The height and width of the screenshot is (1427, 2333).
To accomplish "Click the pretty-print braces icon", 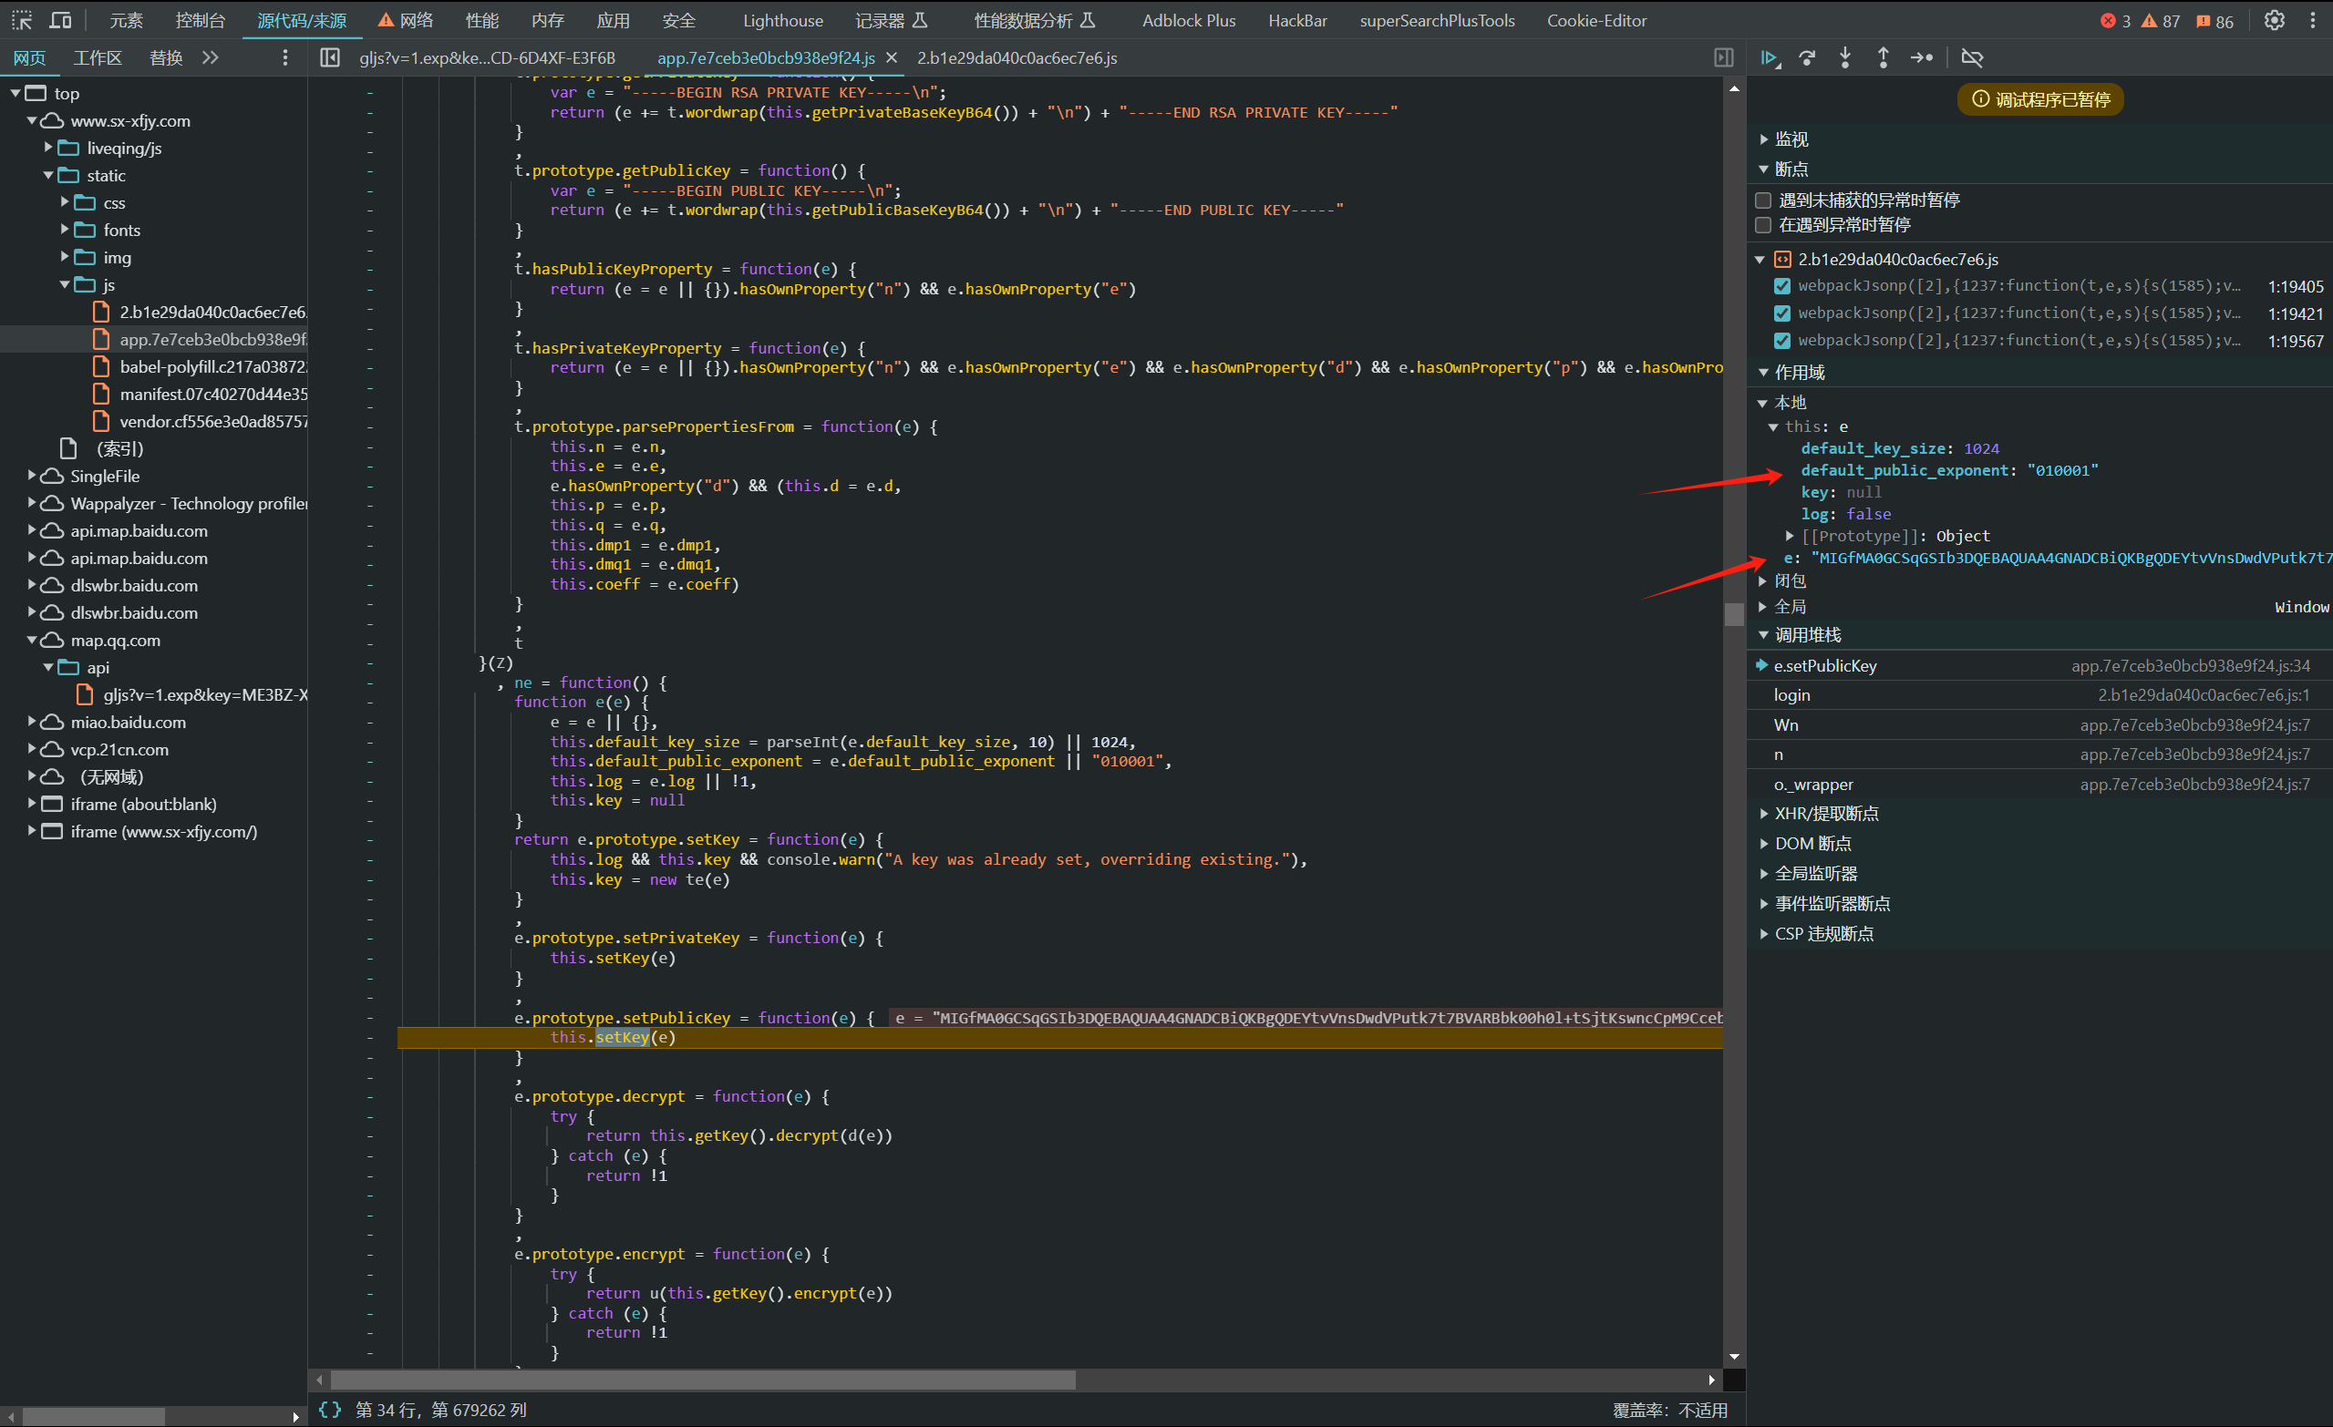I will (329, 1410).
